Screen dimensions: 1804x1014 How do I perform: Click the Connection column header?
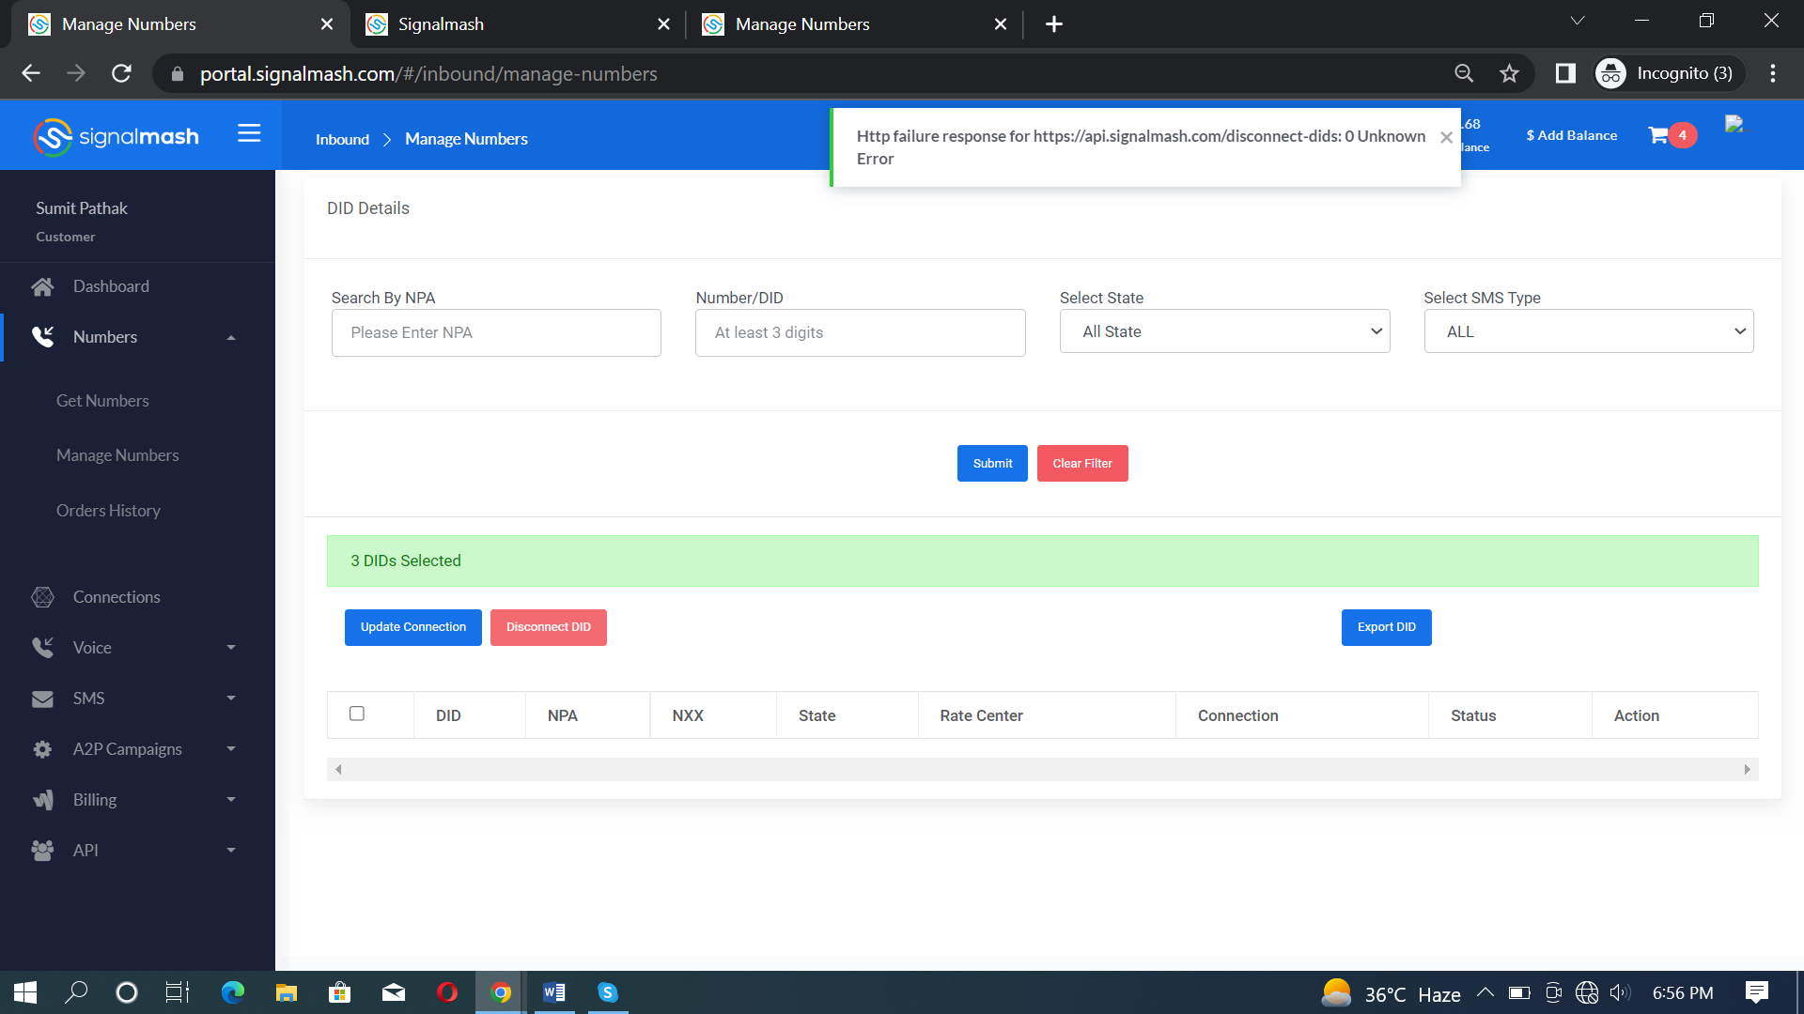coord(1237,715)
